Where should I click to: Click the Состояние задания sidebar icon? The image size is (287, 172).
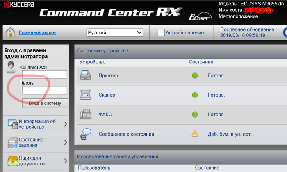(12, 143)
